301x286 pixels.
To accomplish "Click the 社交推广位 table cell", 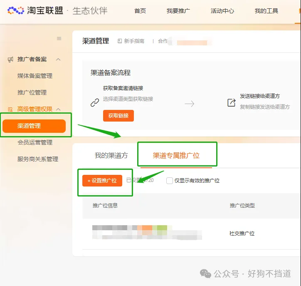I will pyautogui.click(x=242, y=233).
